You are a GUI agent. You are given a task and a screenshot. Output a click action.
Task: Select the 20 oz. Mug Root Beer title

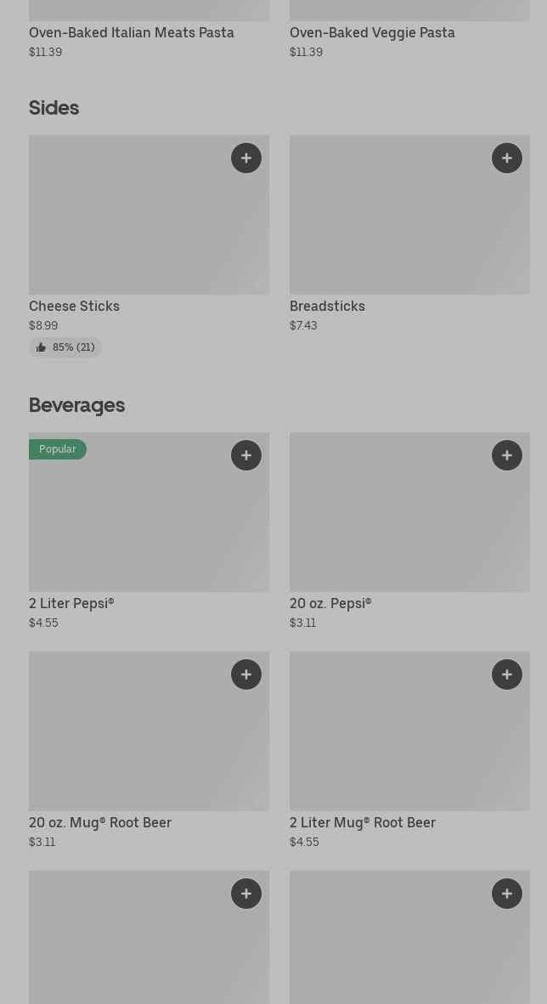pos(100,822)
